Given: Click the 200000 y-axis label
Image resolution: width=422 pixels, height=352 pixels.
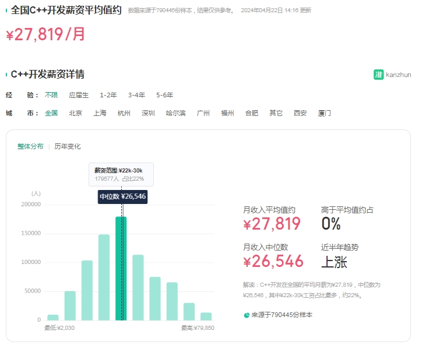Looking at the screenshot, I should point(31,205).
